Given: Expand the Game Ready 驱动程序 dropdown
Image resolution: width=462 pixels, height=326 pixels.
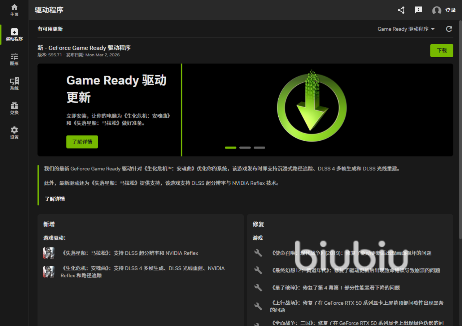Looking at the screenshot, I should tap(406, 29).
